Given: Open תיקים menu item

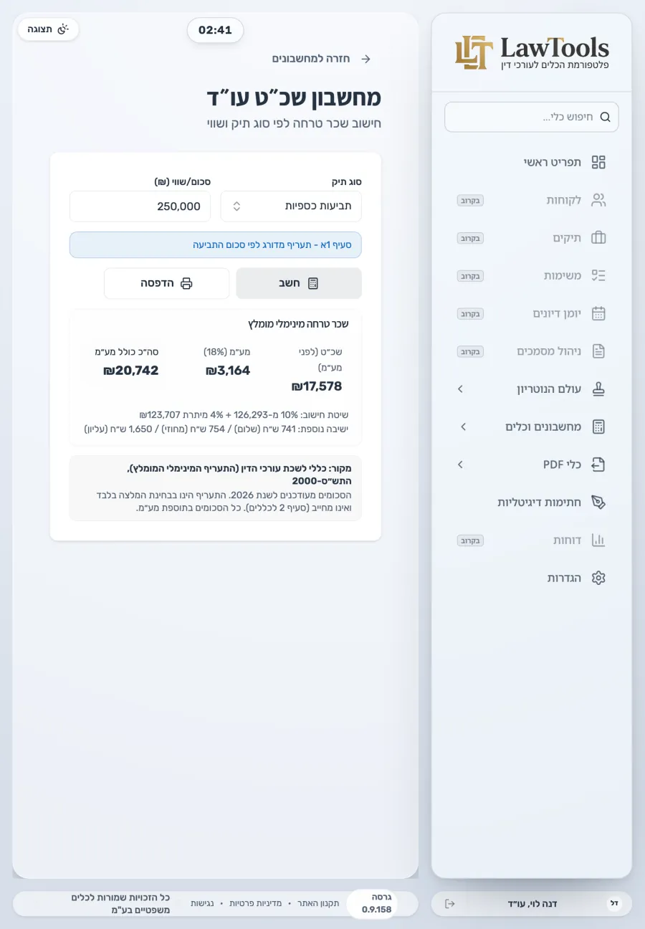Looking at the screenshot, I should pyautogui.click(x=532, y=238).
